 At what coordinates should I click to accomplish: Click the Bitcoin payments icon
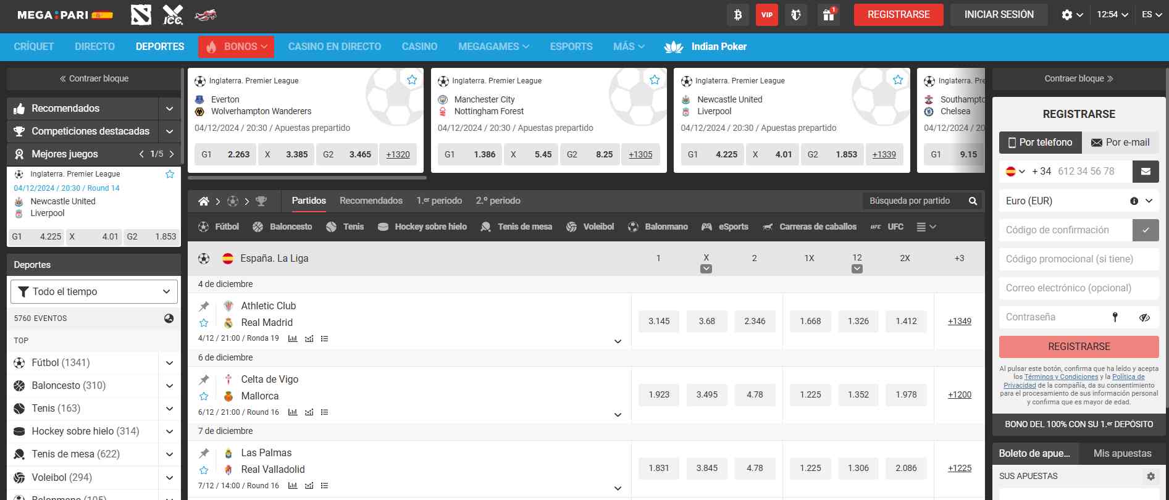pos(738,15)
